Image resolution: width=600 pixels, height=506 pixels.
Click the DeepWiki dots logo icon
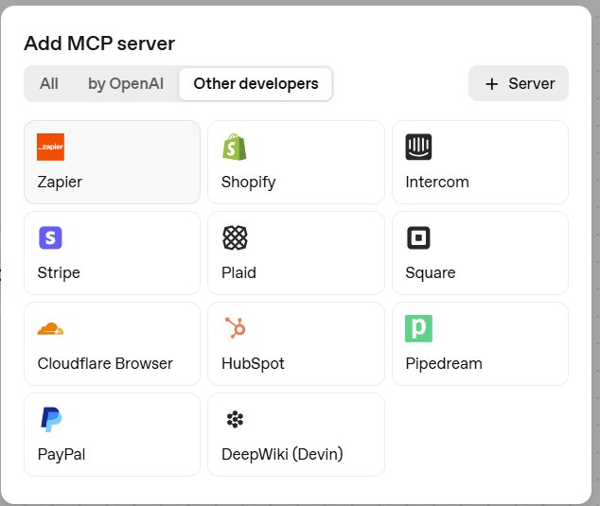235,419
